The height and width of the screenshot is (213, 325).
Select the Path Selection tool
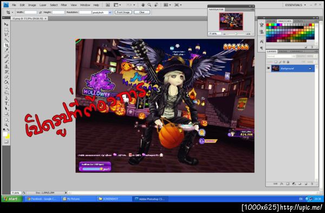click(6, 109)
